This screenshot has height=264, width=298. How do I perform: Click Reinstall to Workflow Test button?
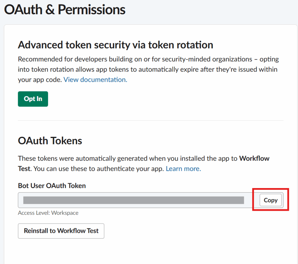tap(61, 231)
